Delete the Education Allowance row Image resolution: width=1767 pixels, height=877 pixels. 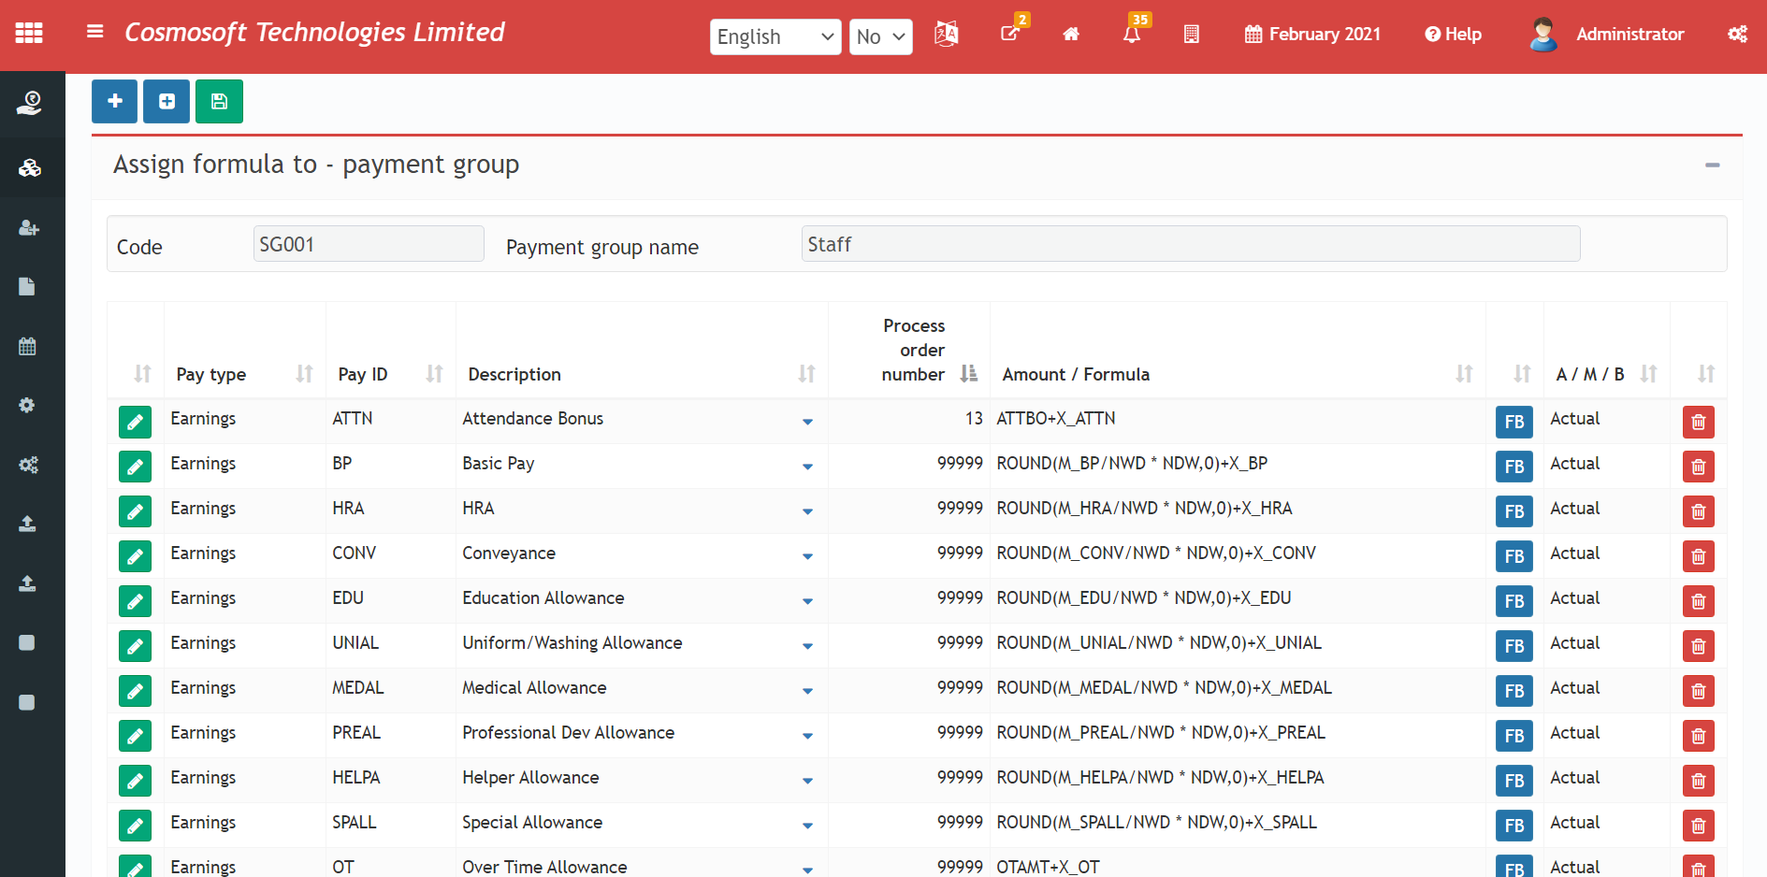point(1698,601)
